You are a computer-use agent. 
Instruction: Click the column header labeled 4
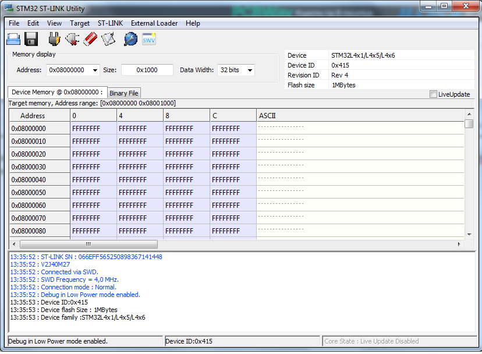(140, 116)
